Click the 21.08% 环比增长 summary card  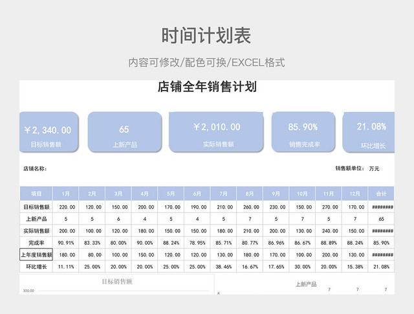tap(369, 132)
